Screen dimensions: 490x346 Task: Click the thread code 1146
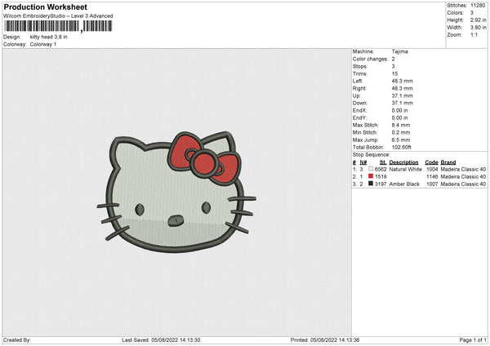[432, 177]
